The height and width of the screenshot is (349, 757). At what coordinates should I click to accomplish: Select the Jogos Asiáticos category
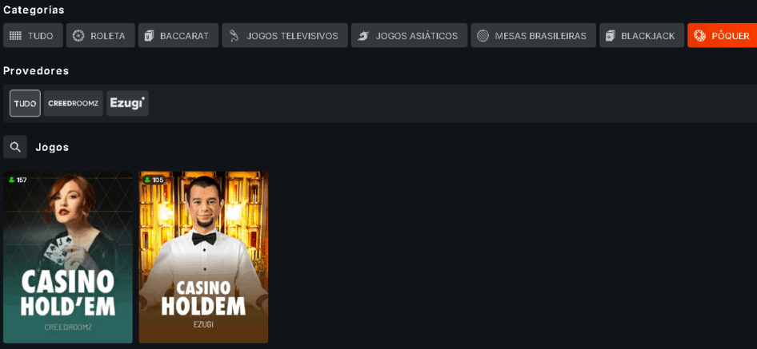[410, 36]
